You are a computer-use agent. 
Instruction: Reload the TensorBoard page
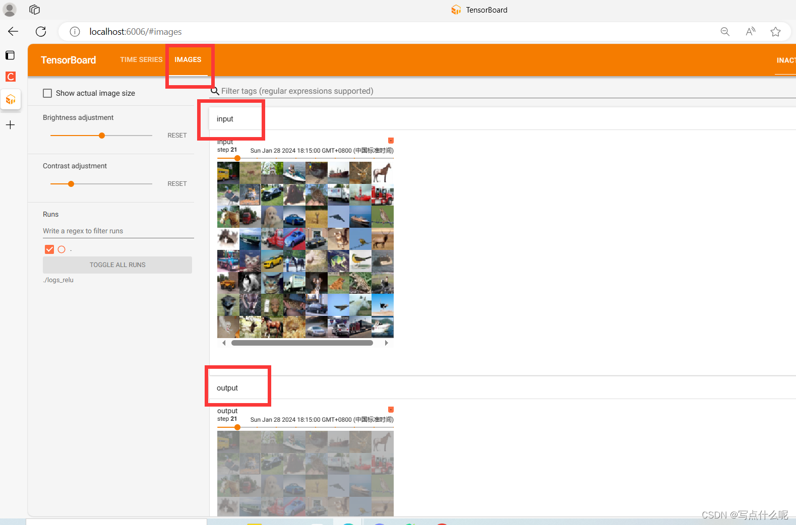[x=41, y=31]
